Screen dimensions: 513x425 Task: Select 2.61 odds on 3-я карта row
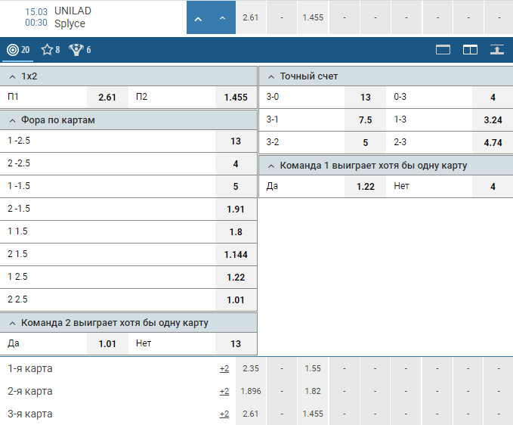pyautogui.click(x=251, y=414)
